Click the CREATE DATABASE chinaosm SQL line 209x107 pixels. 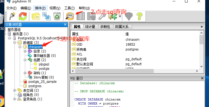[x=97, y=99]
